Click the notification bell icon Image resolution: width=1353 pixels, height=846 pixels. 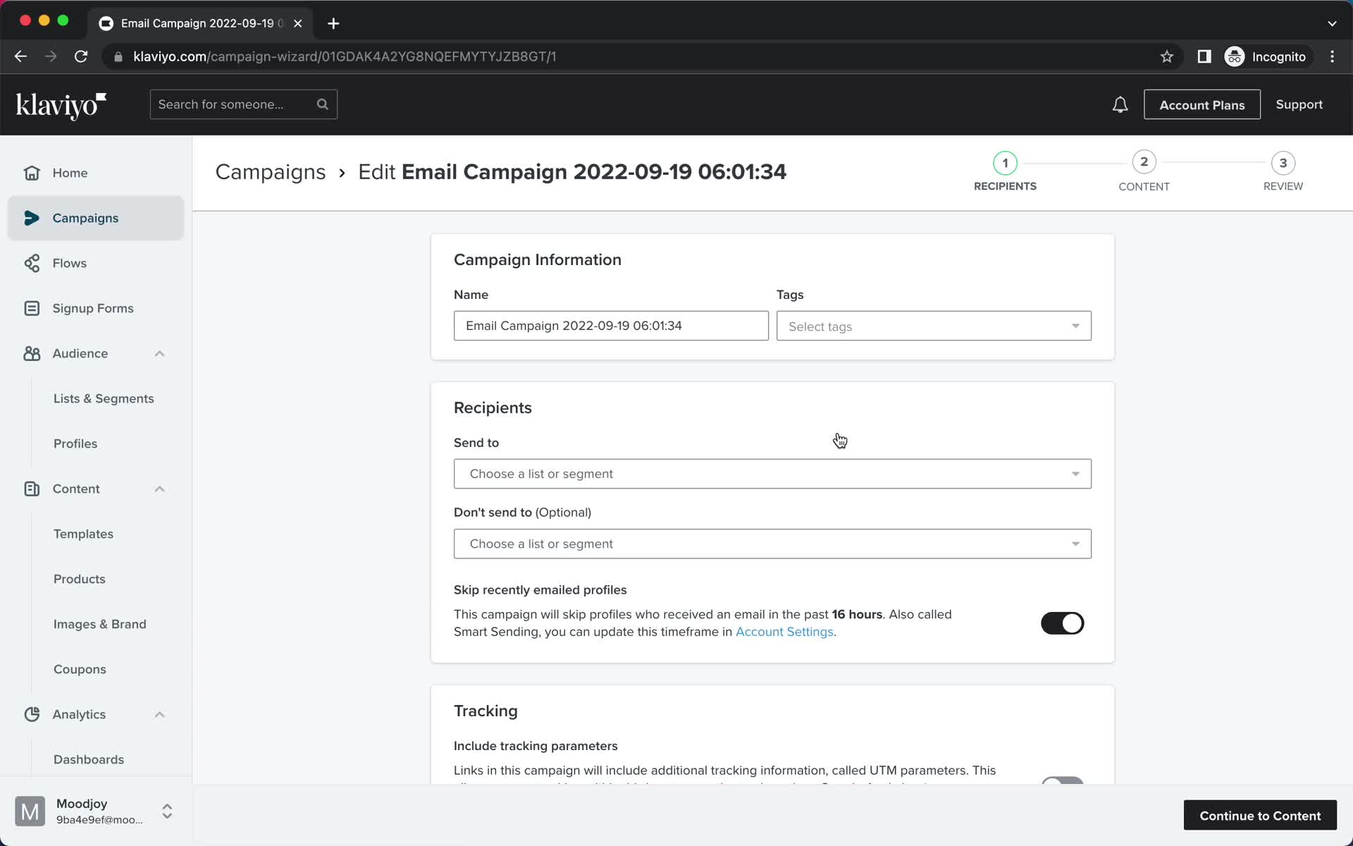coord(1119,104)
